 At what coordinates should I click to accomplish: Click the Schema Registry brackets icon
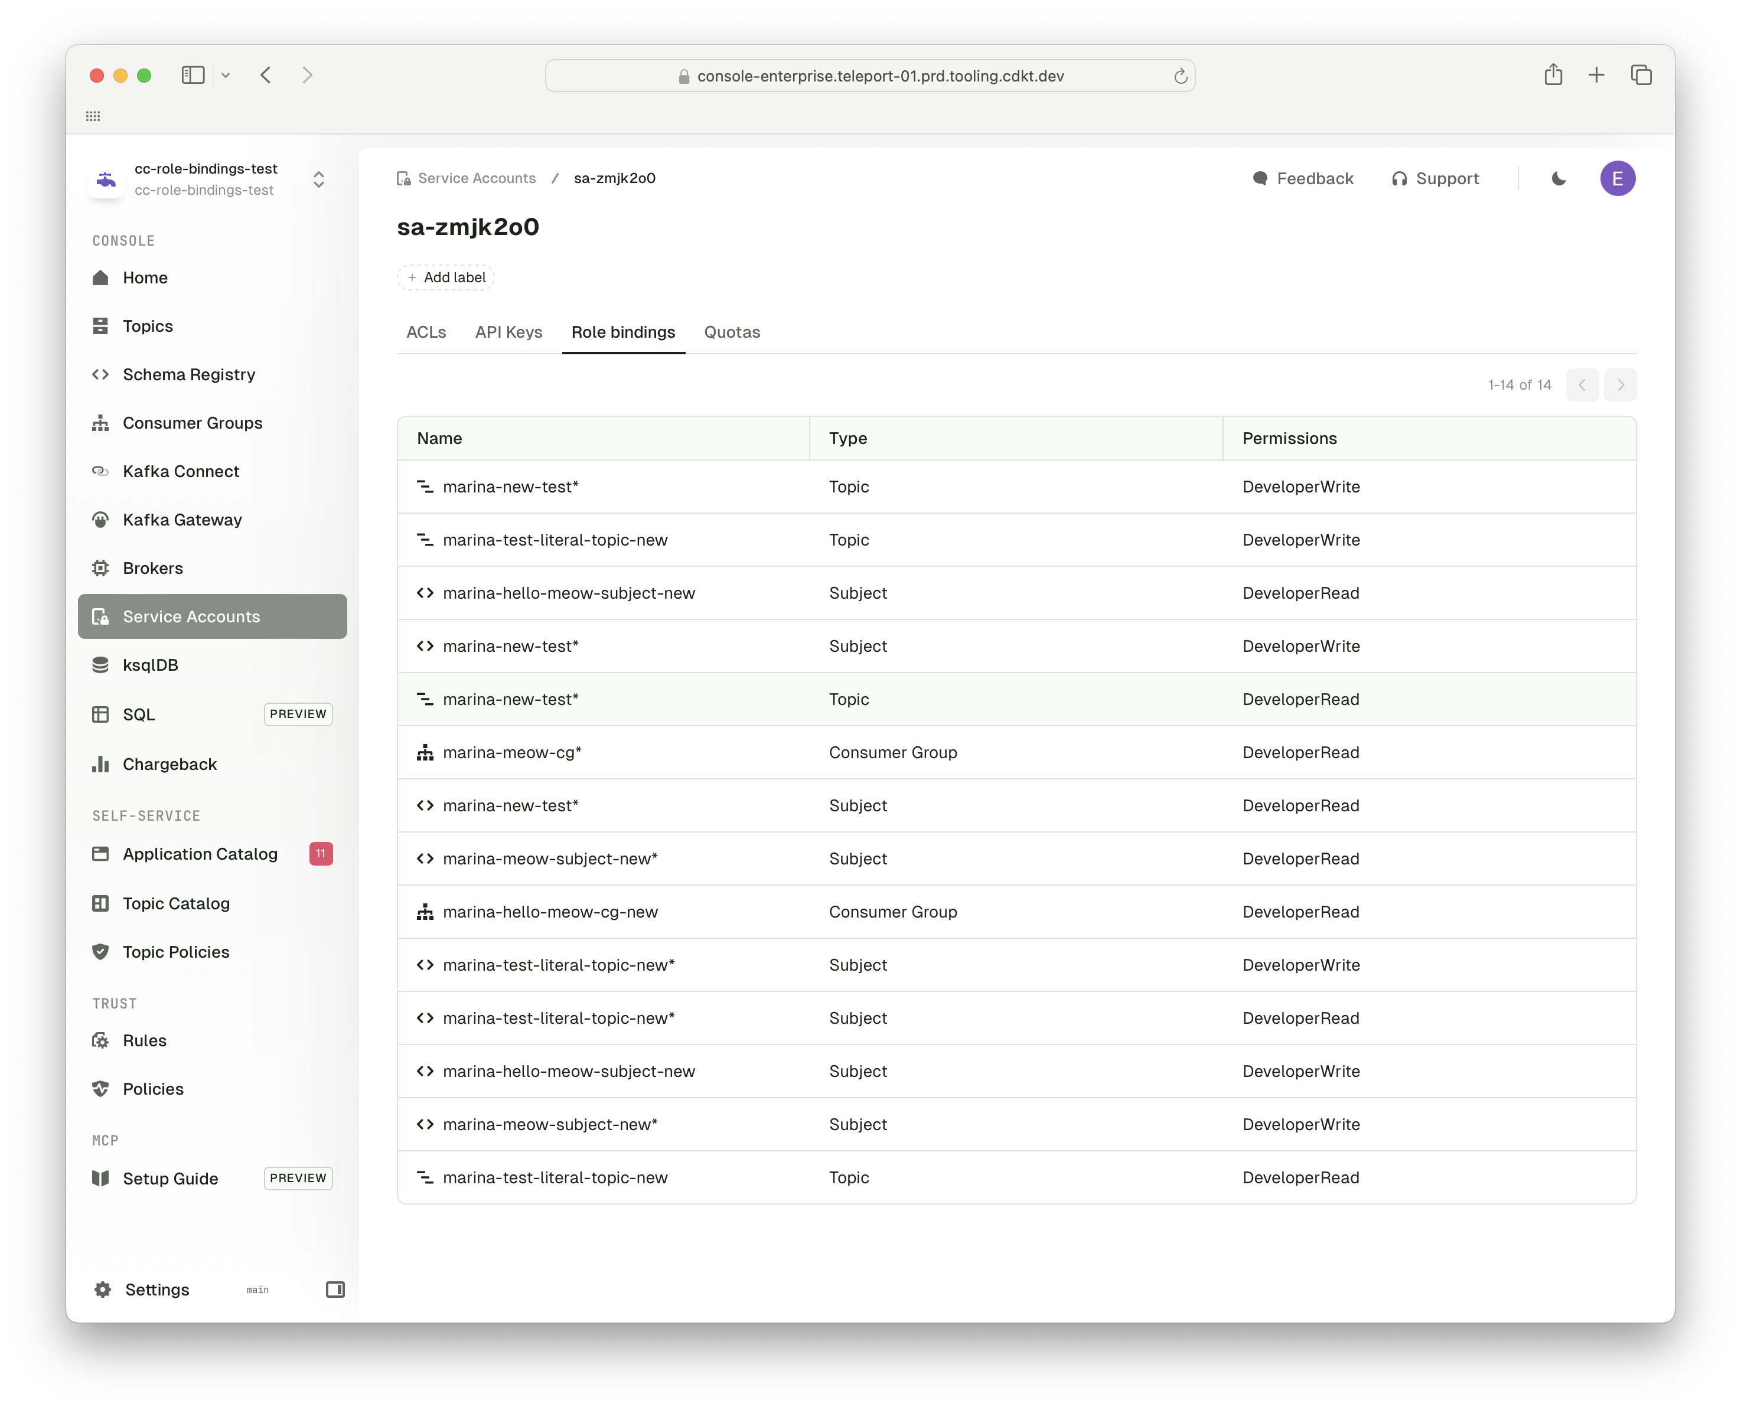(x=100, y=374)
